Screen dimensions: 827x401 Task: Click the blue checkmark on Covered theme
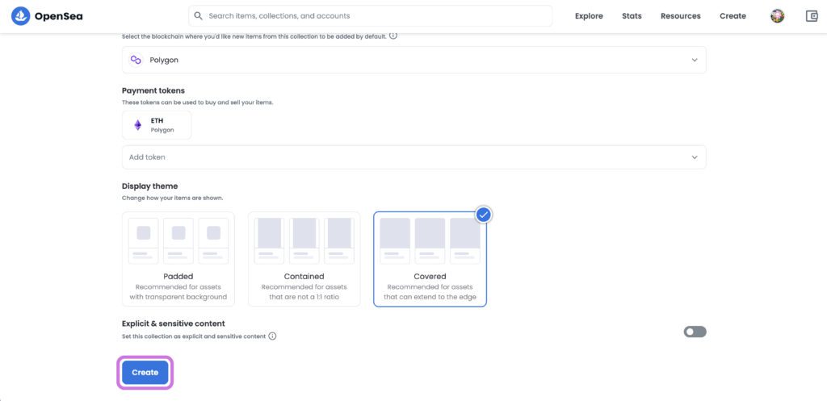pos(484,215)
